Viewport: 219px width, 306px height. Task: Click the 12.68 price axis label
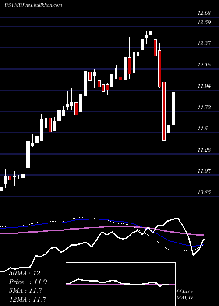204,13
